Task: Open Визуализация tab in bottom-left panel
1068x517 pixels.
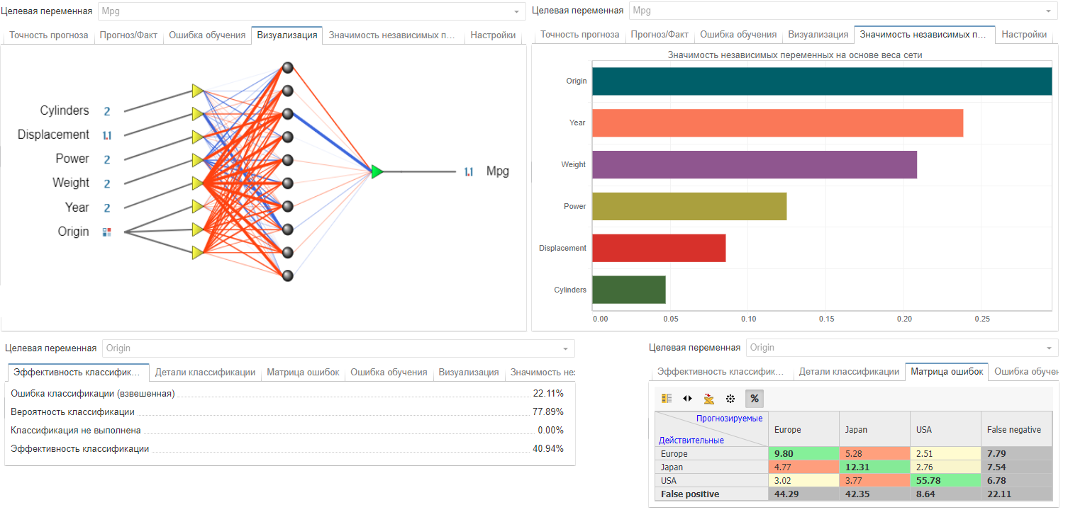Action: point(468,372)
